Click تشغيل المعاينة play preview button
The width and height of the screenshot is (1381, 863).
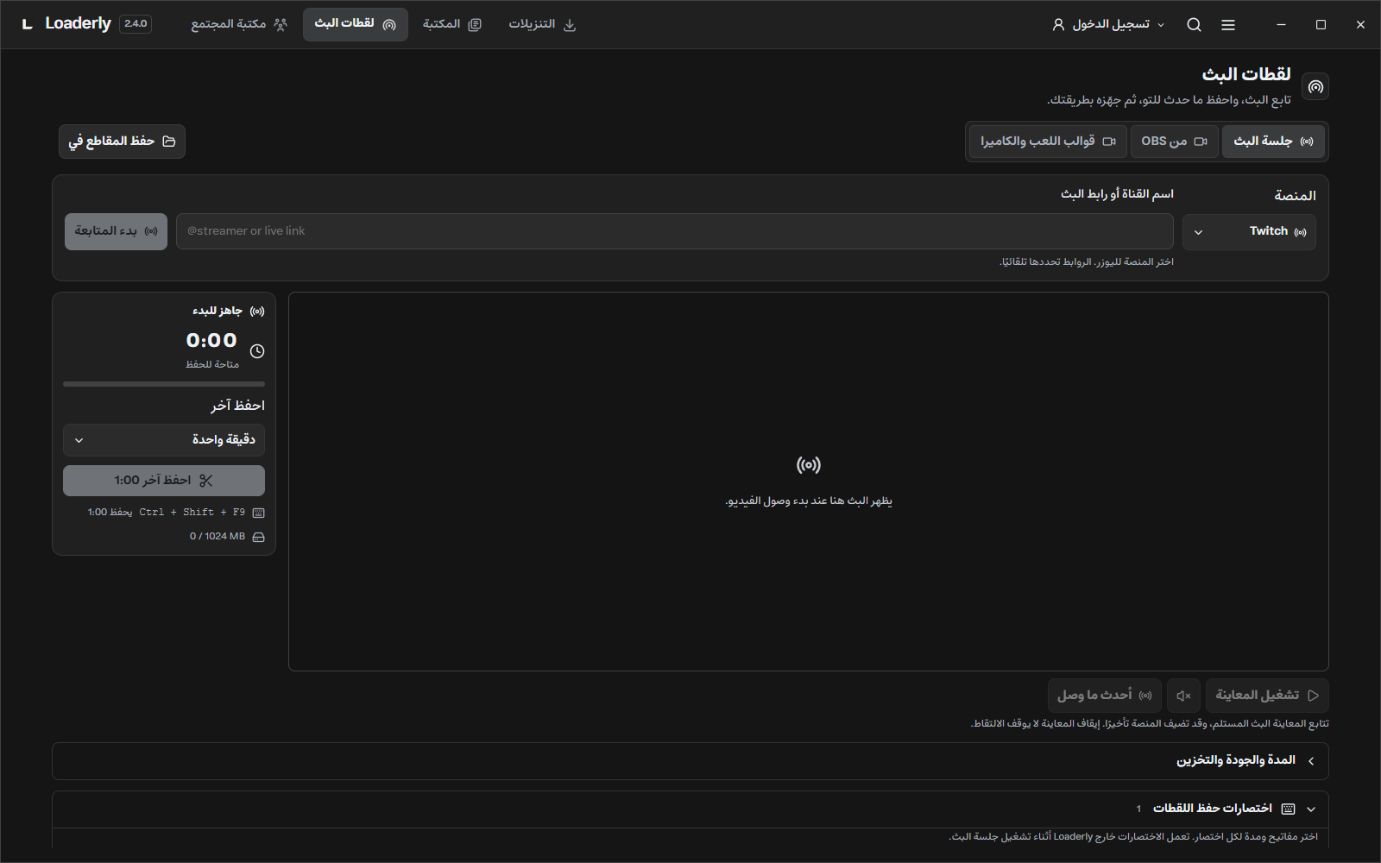click(x=1267, y=696)
